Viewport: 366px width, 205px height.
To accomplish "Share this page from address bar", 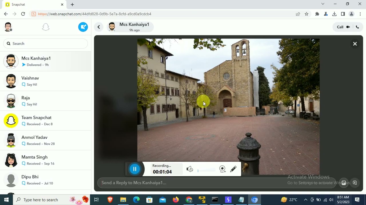I will [x=298, y=14].
